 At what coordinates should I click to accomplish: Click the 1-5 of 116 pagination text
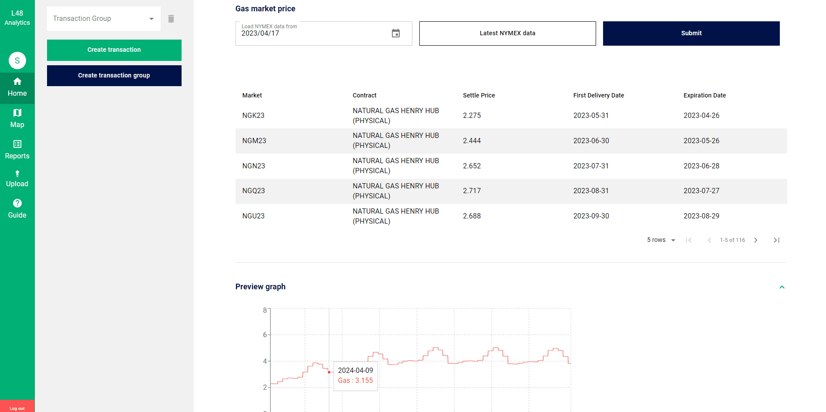(732, 240)
